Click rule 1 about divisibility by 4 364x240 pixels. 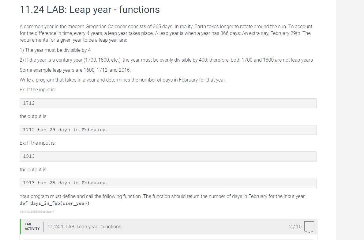tap(55, 50)
